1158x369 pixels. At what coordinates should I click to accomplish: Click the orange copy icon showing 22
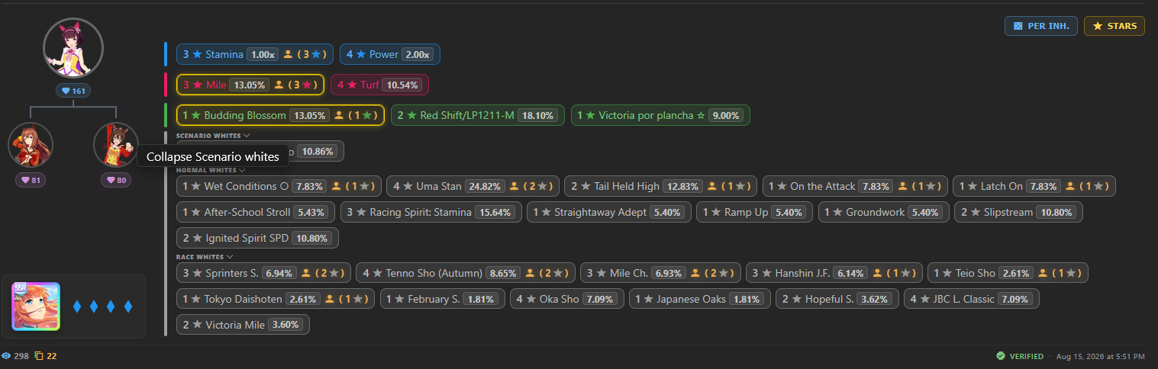coord(40,356)
